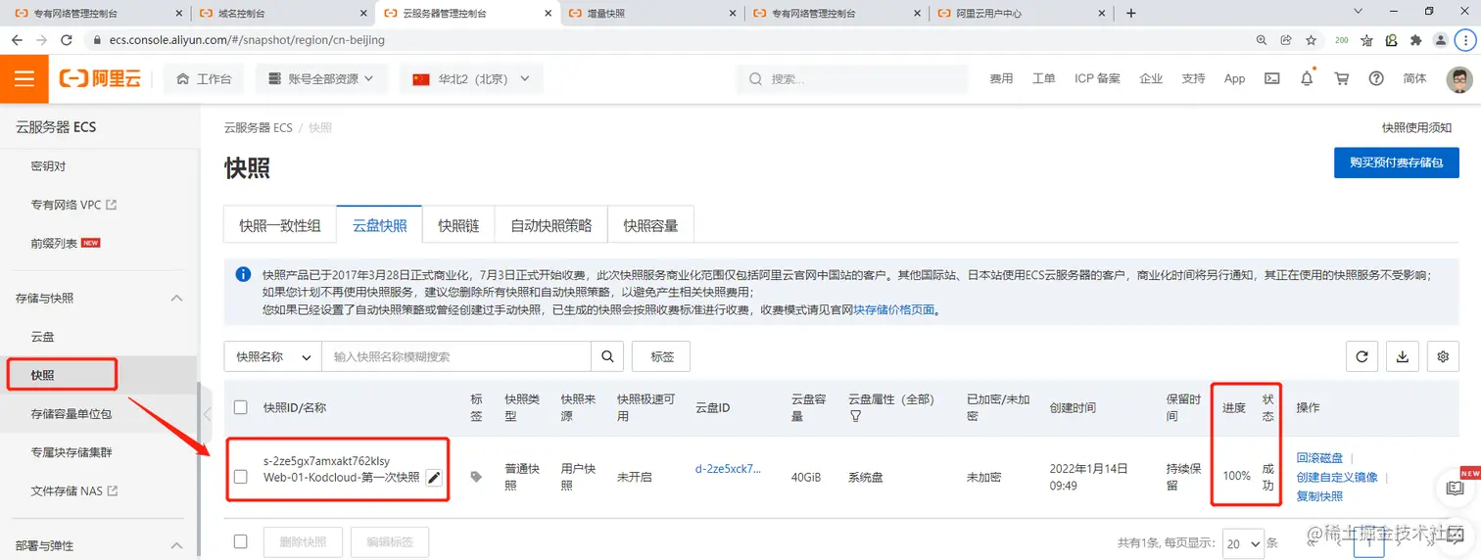1481x560 pixels.
Task: Open a new browser tab
Action: click(x=1131, y=14)
